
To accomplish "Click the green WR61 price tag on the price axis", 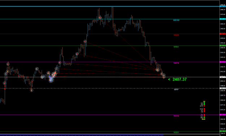I will pyautogui.click(x=223, y=46).
